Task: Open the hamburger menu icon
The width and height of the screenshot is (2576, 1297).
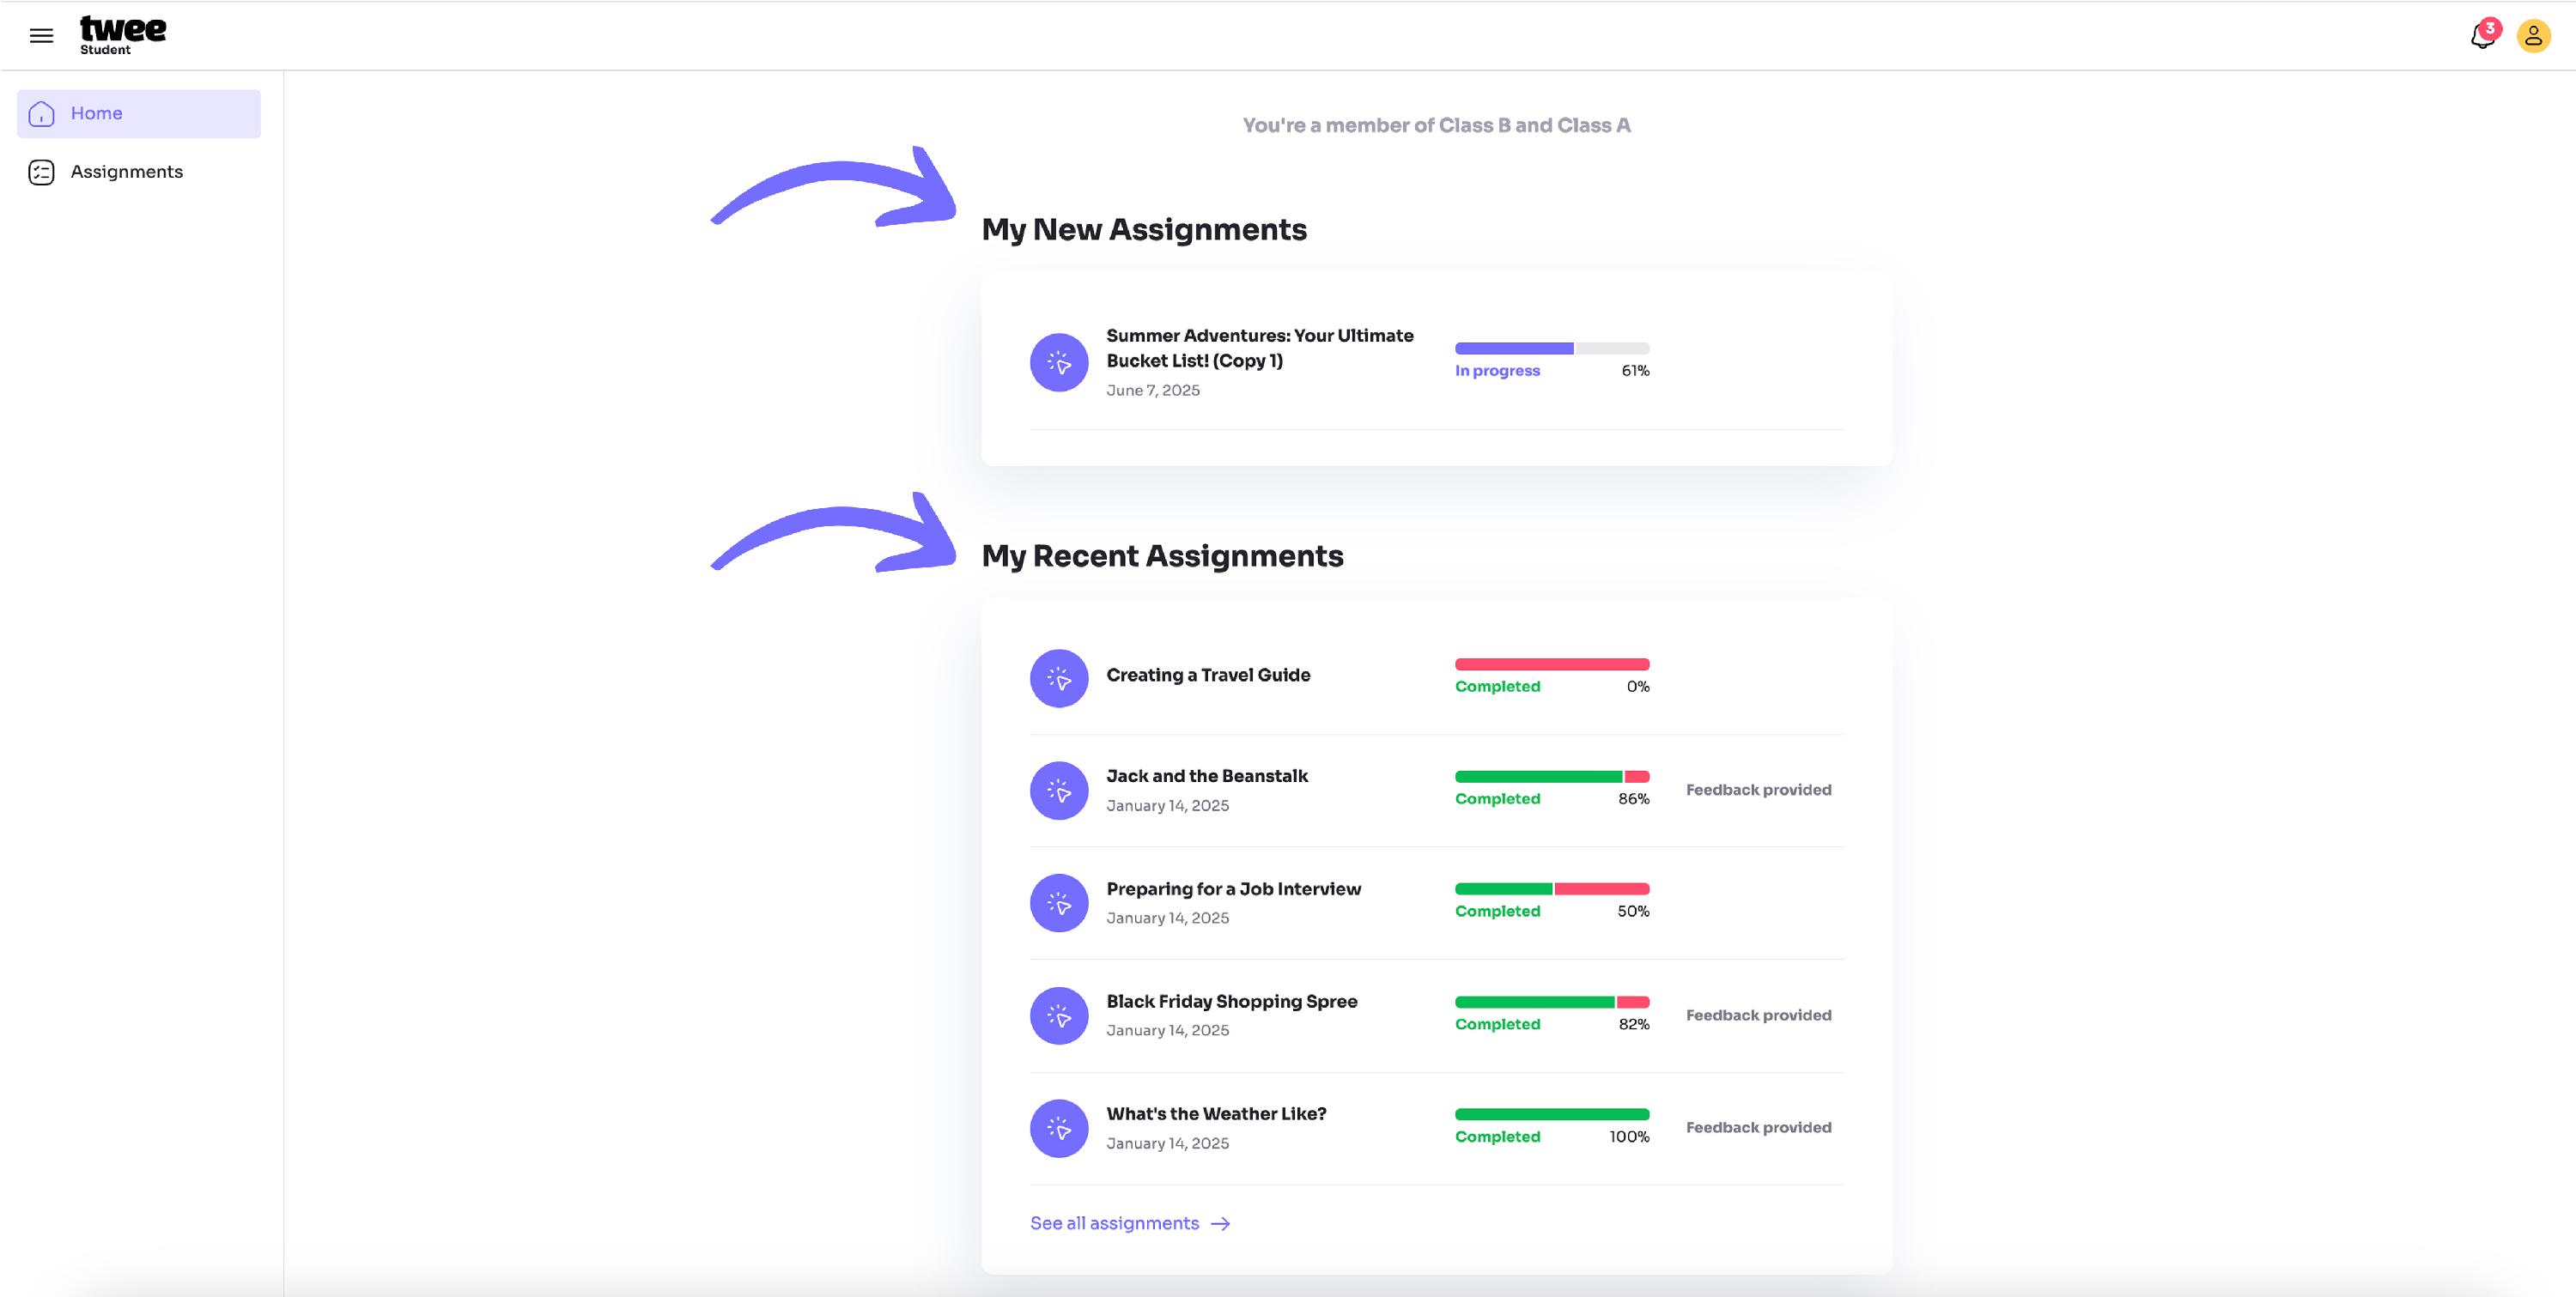Action: pyautogui.click(x=41, y=36)
